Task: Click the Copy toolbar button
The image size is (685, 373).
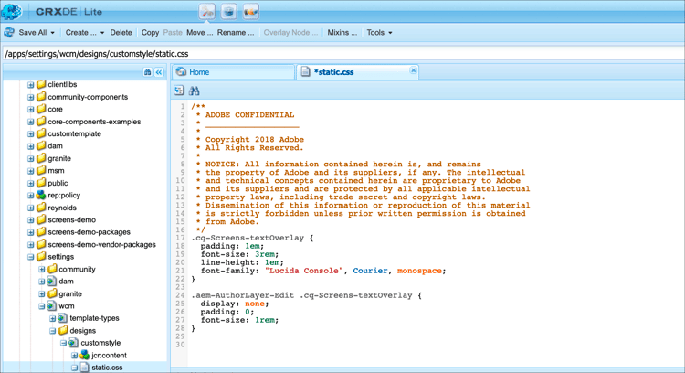Action: 150,32
